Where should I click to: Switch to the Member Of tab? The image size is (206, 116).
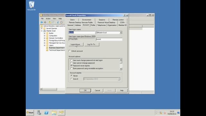tap(122, 25)
